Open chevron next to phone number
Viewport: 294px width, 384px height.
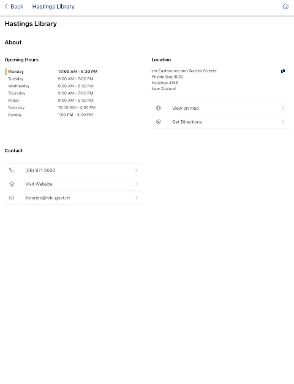click(x=137, y=170)
